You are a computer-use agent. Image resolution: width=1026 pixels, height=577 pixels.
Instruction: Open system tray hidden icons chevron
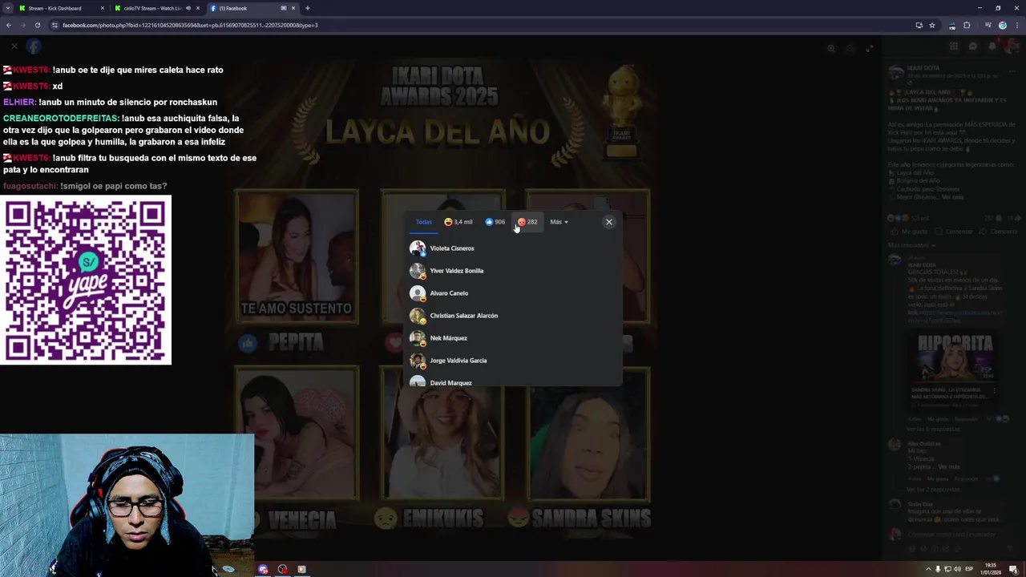pos(928,569)
